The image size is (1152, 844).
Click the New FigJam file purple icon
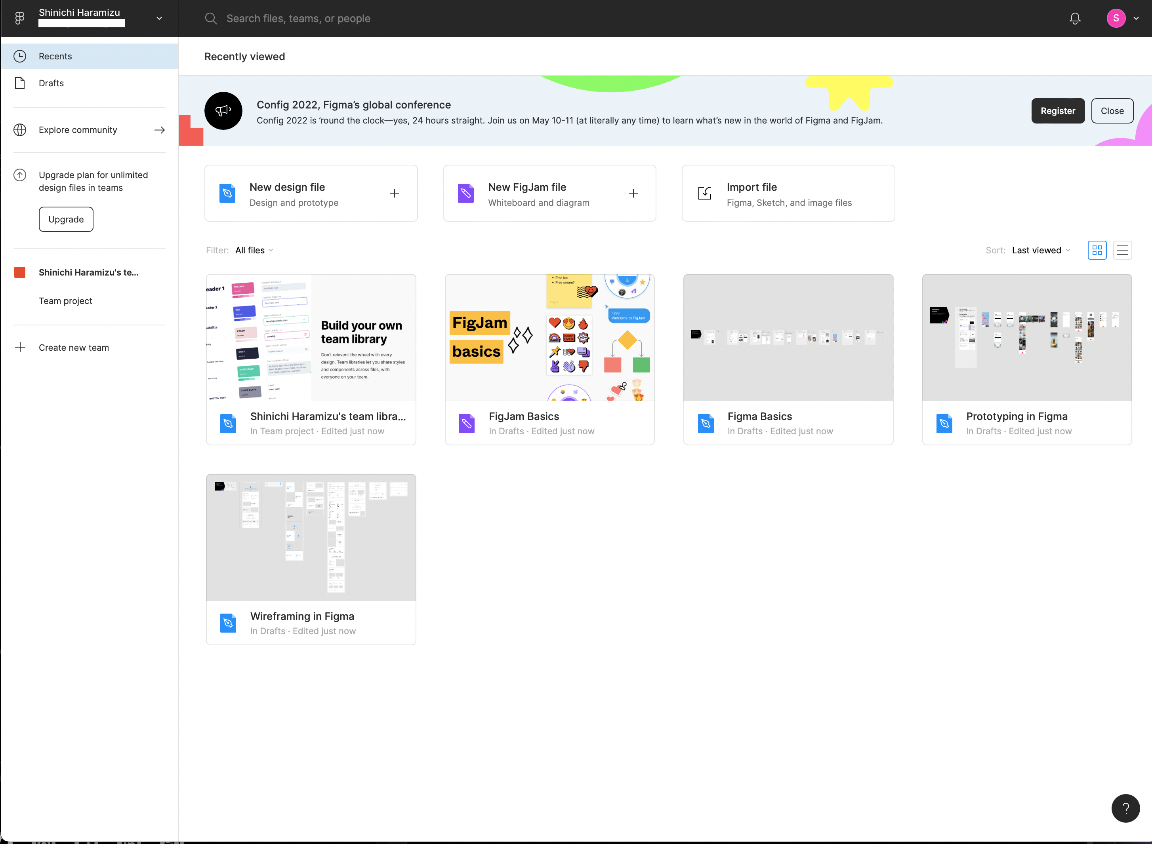[x=466, y=193]
